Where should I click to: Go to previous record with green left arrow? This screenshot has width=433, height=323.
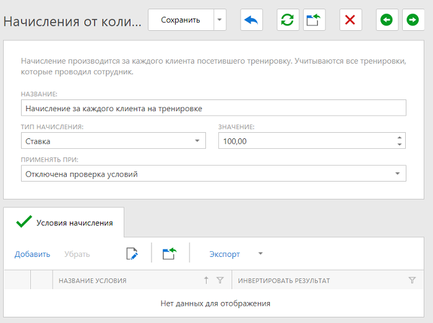click(387, 20)
